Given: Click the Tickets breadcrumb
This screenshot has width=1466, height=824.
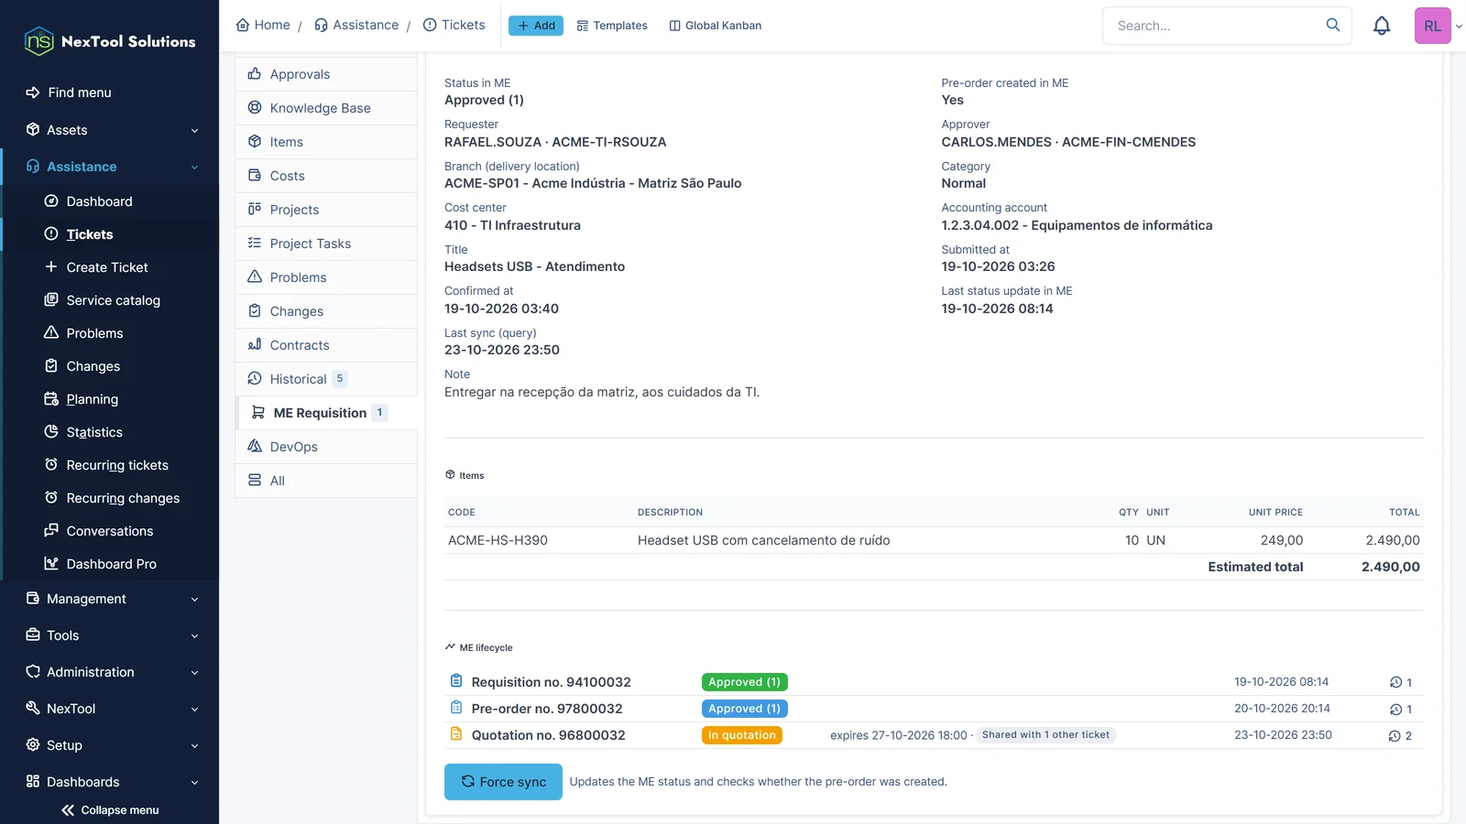Looking at the screenshot, I should 454,25.
